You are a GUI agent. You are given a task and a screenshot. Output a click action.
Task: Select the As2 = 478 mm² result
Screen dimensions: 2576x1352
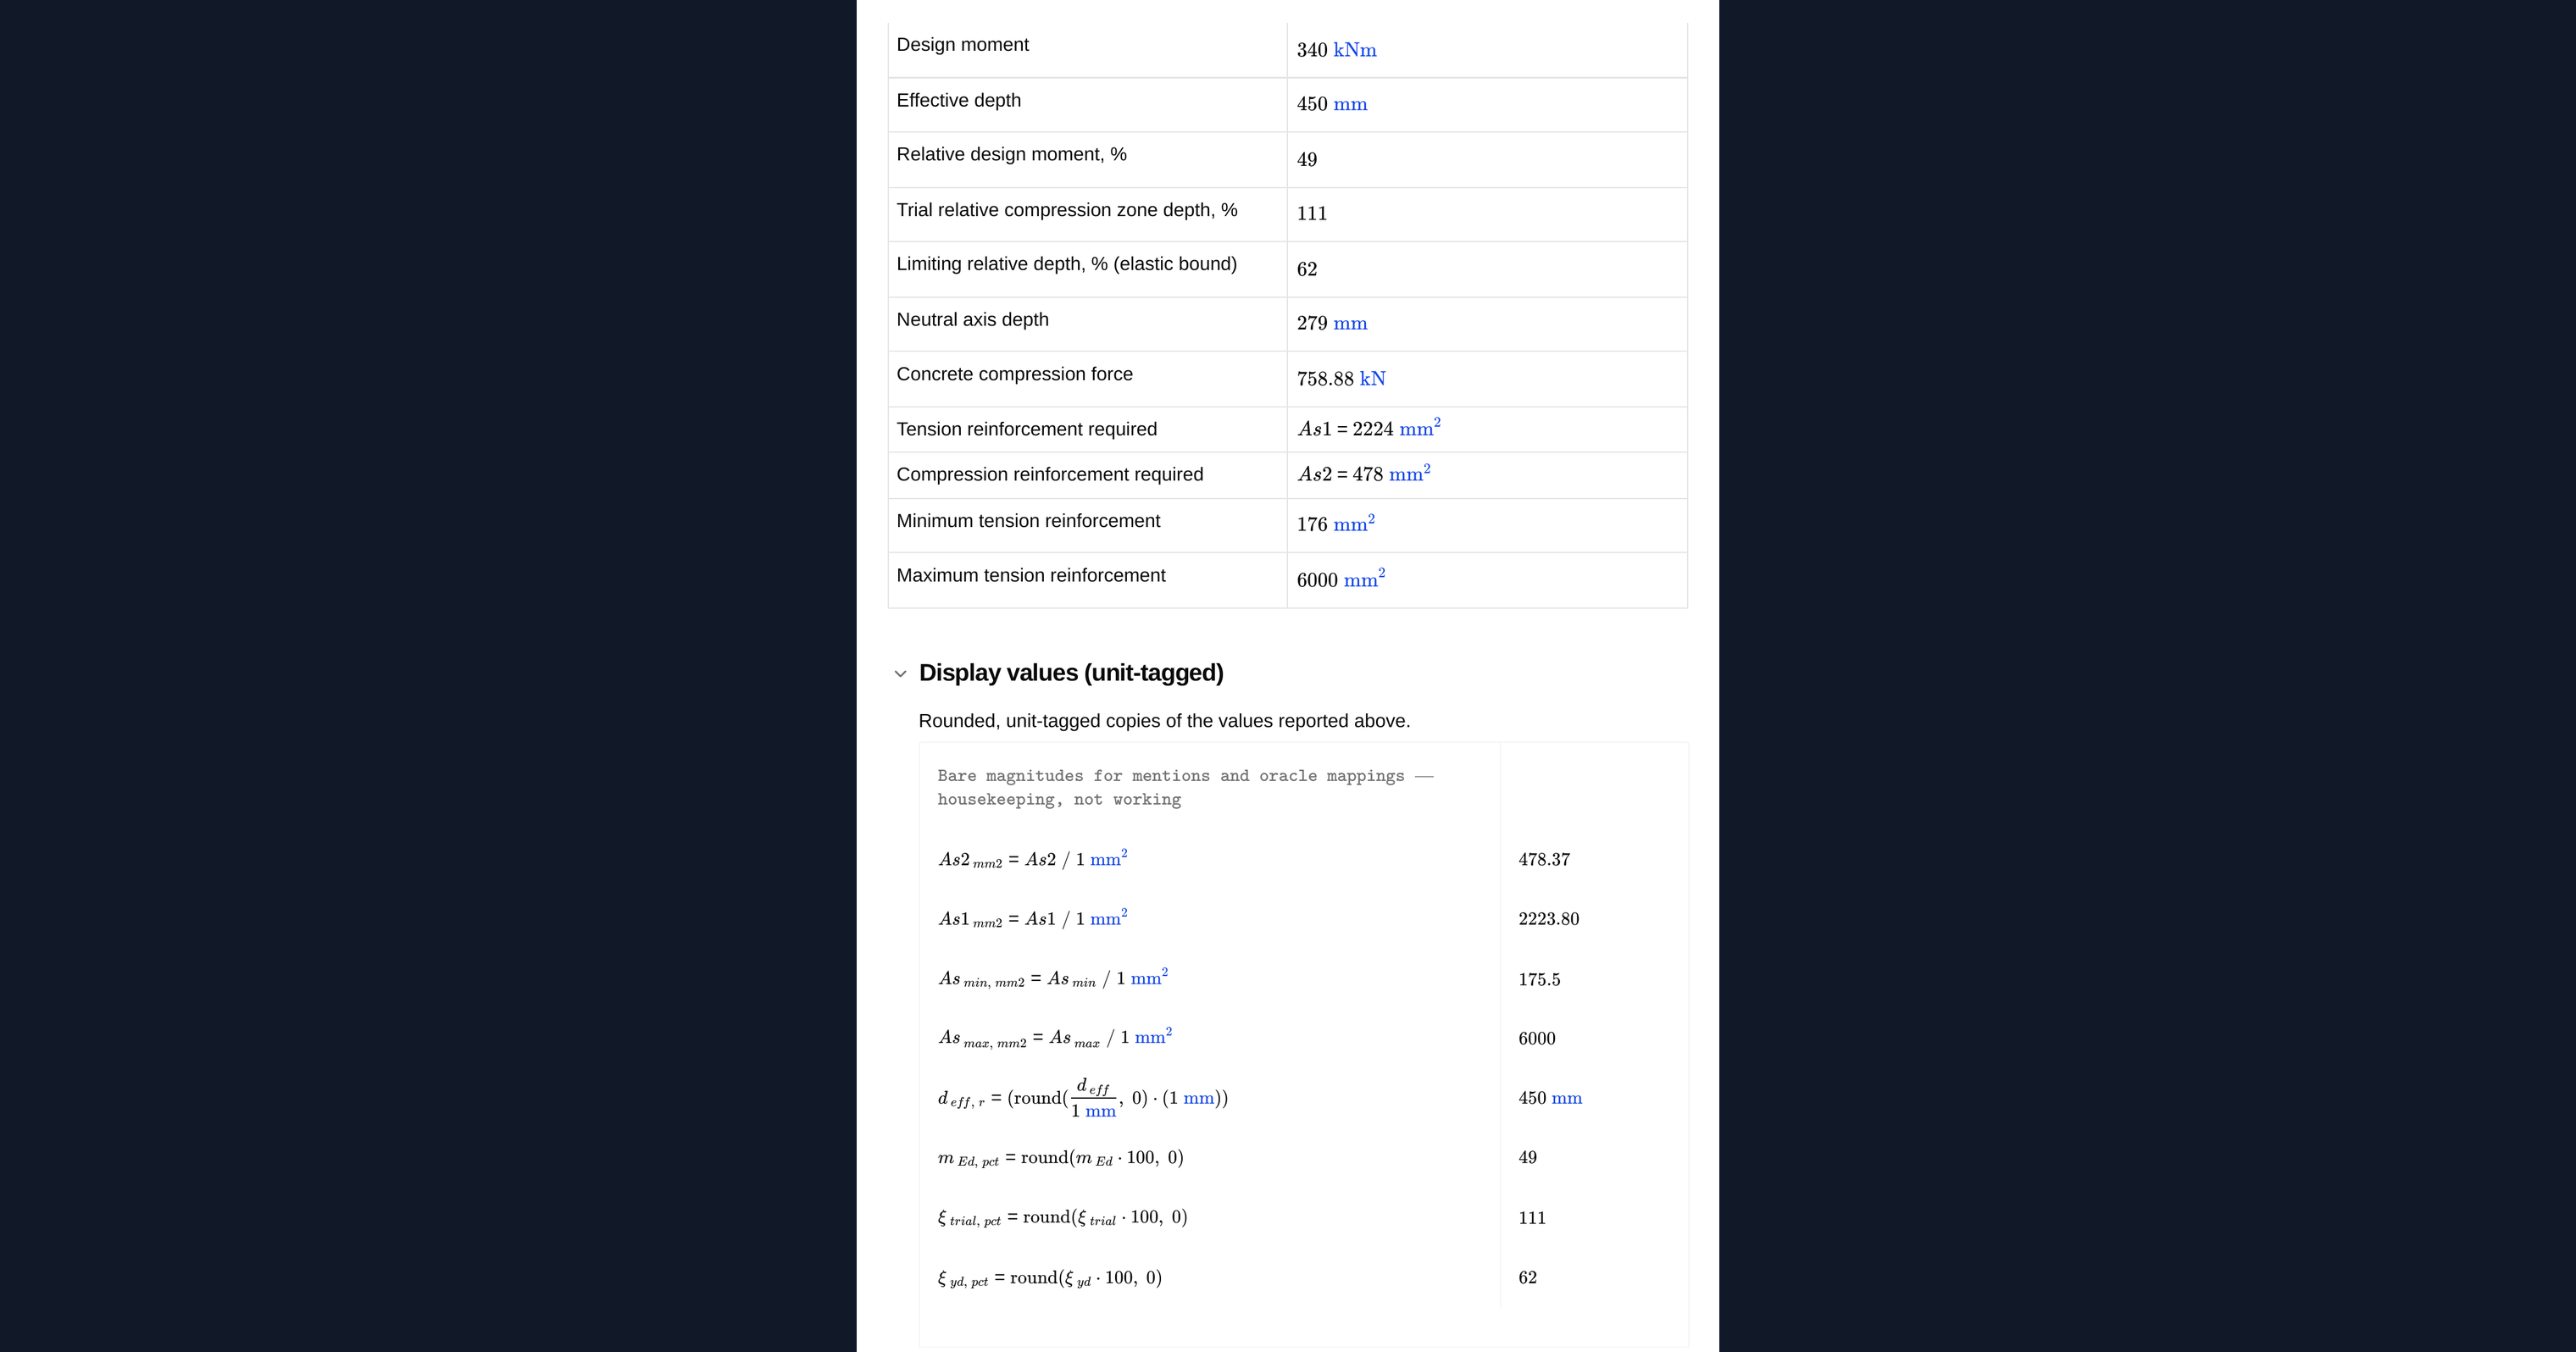(1363, 474)
